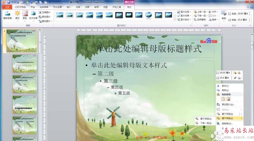Choose Copy (复制) in the context menu
Screen dimensions: 254x141
coord(230,90)
